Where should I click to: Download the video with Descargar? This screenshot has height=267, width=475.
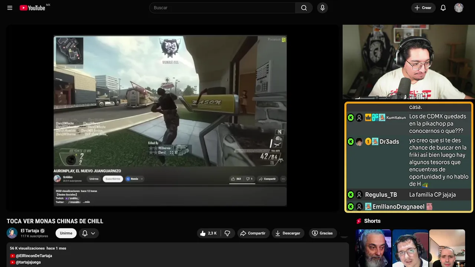pos(288,233)
